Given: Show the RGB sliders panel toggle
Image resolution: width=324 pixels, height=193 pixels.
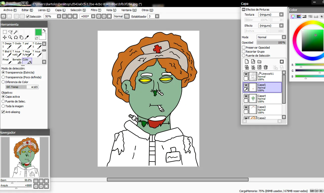Looking at the screenshot, I should point(299,16).
